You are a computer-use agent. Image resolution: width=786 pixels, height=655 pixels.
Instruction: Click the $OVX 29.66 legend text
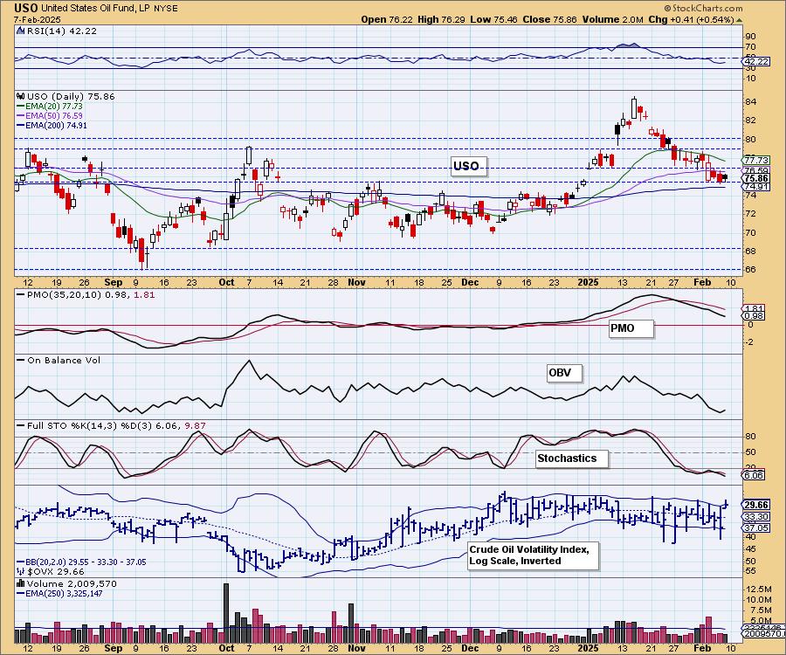(56, 571)
